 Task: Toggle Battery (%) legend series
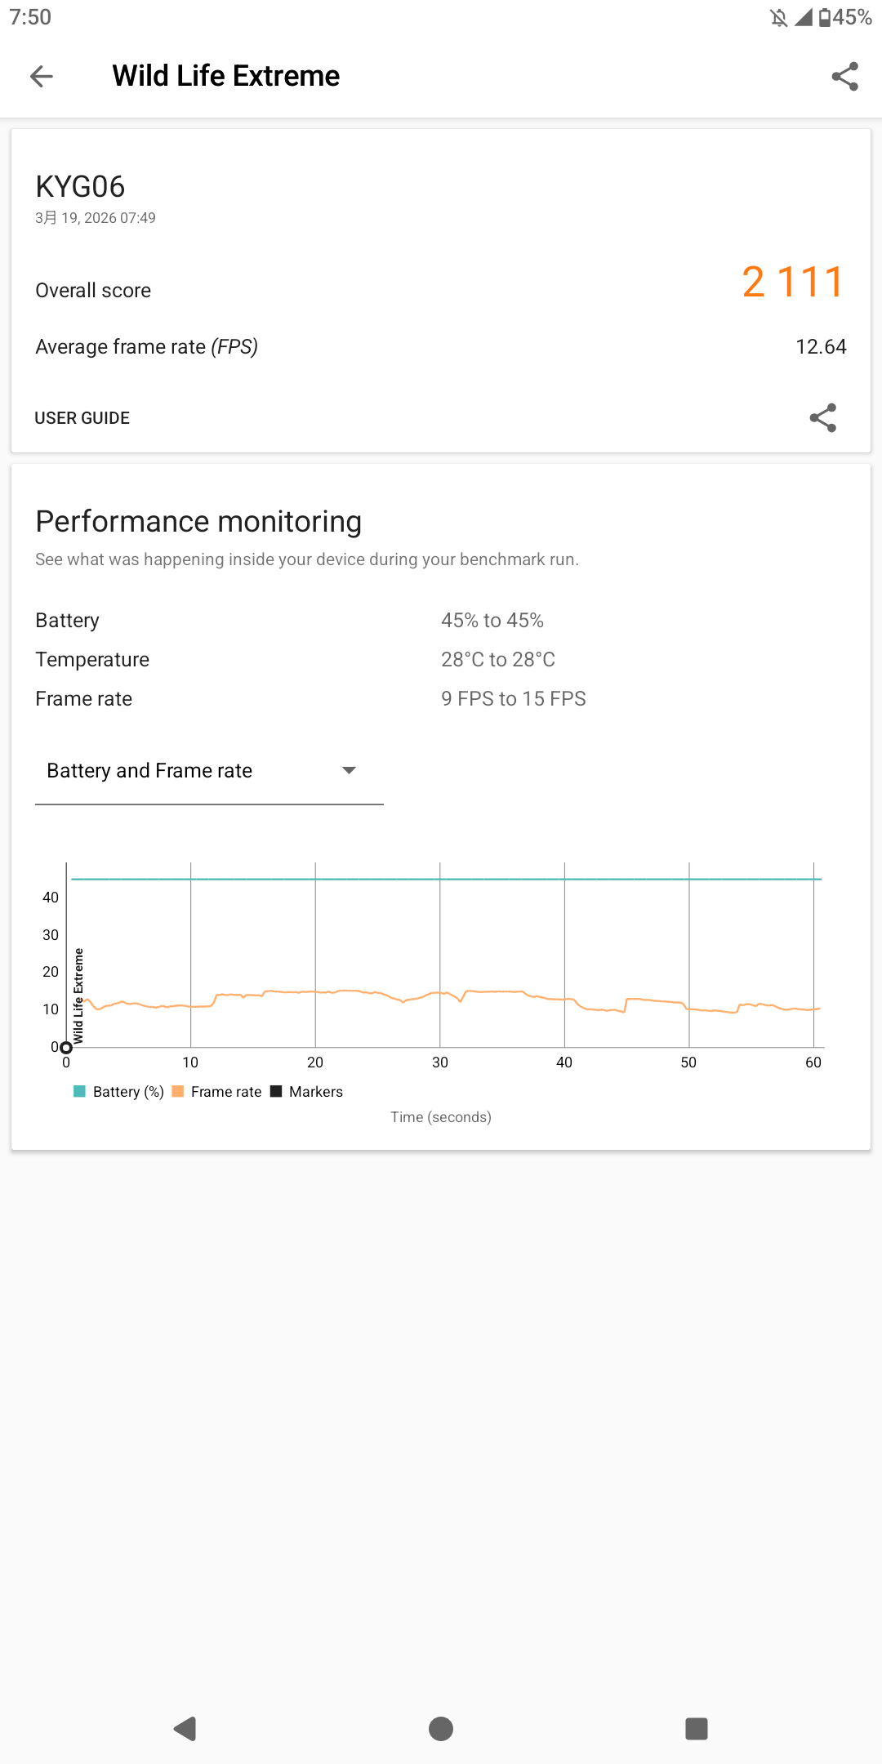point(119,1092)
